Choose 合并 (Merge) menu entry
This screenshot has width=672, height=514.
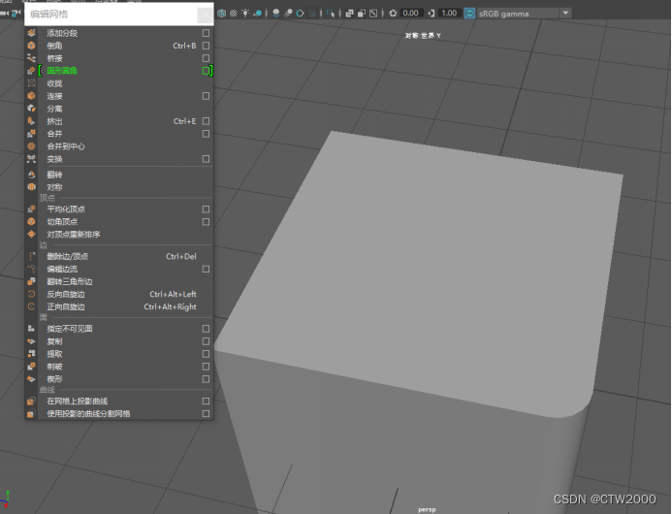click(54, 134)
